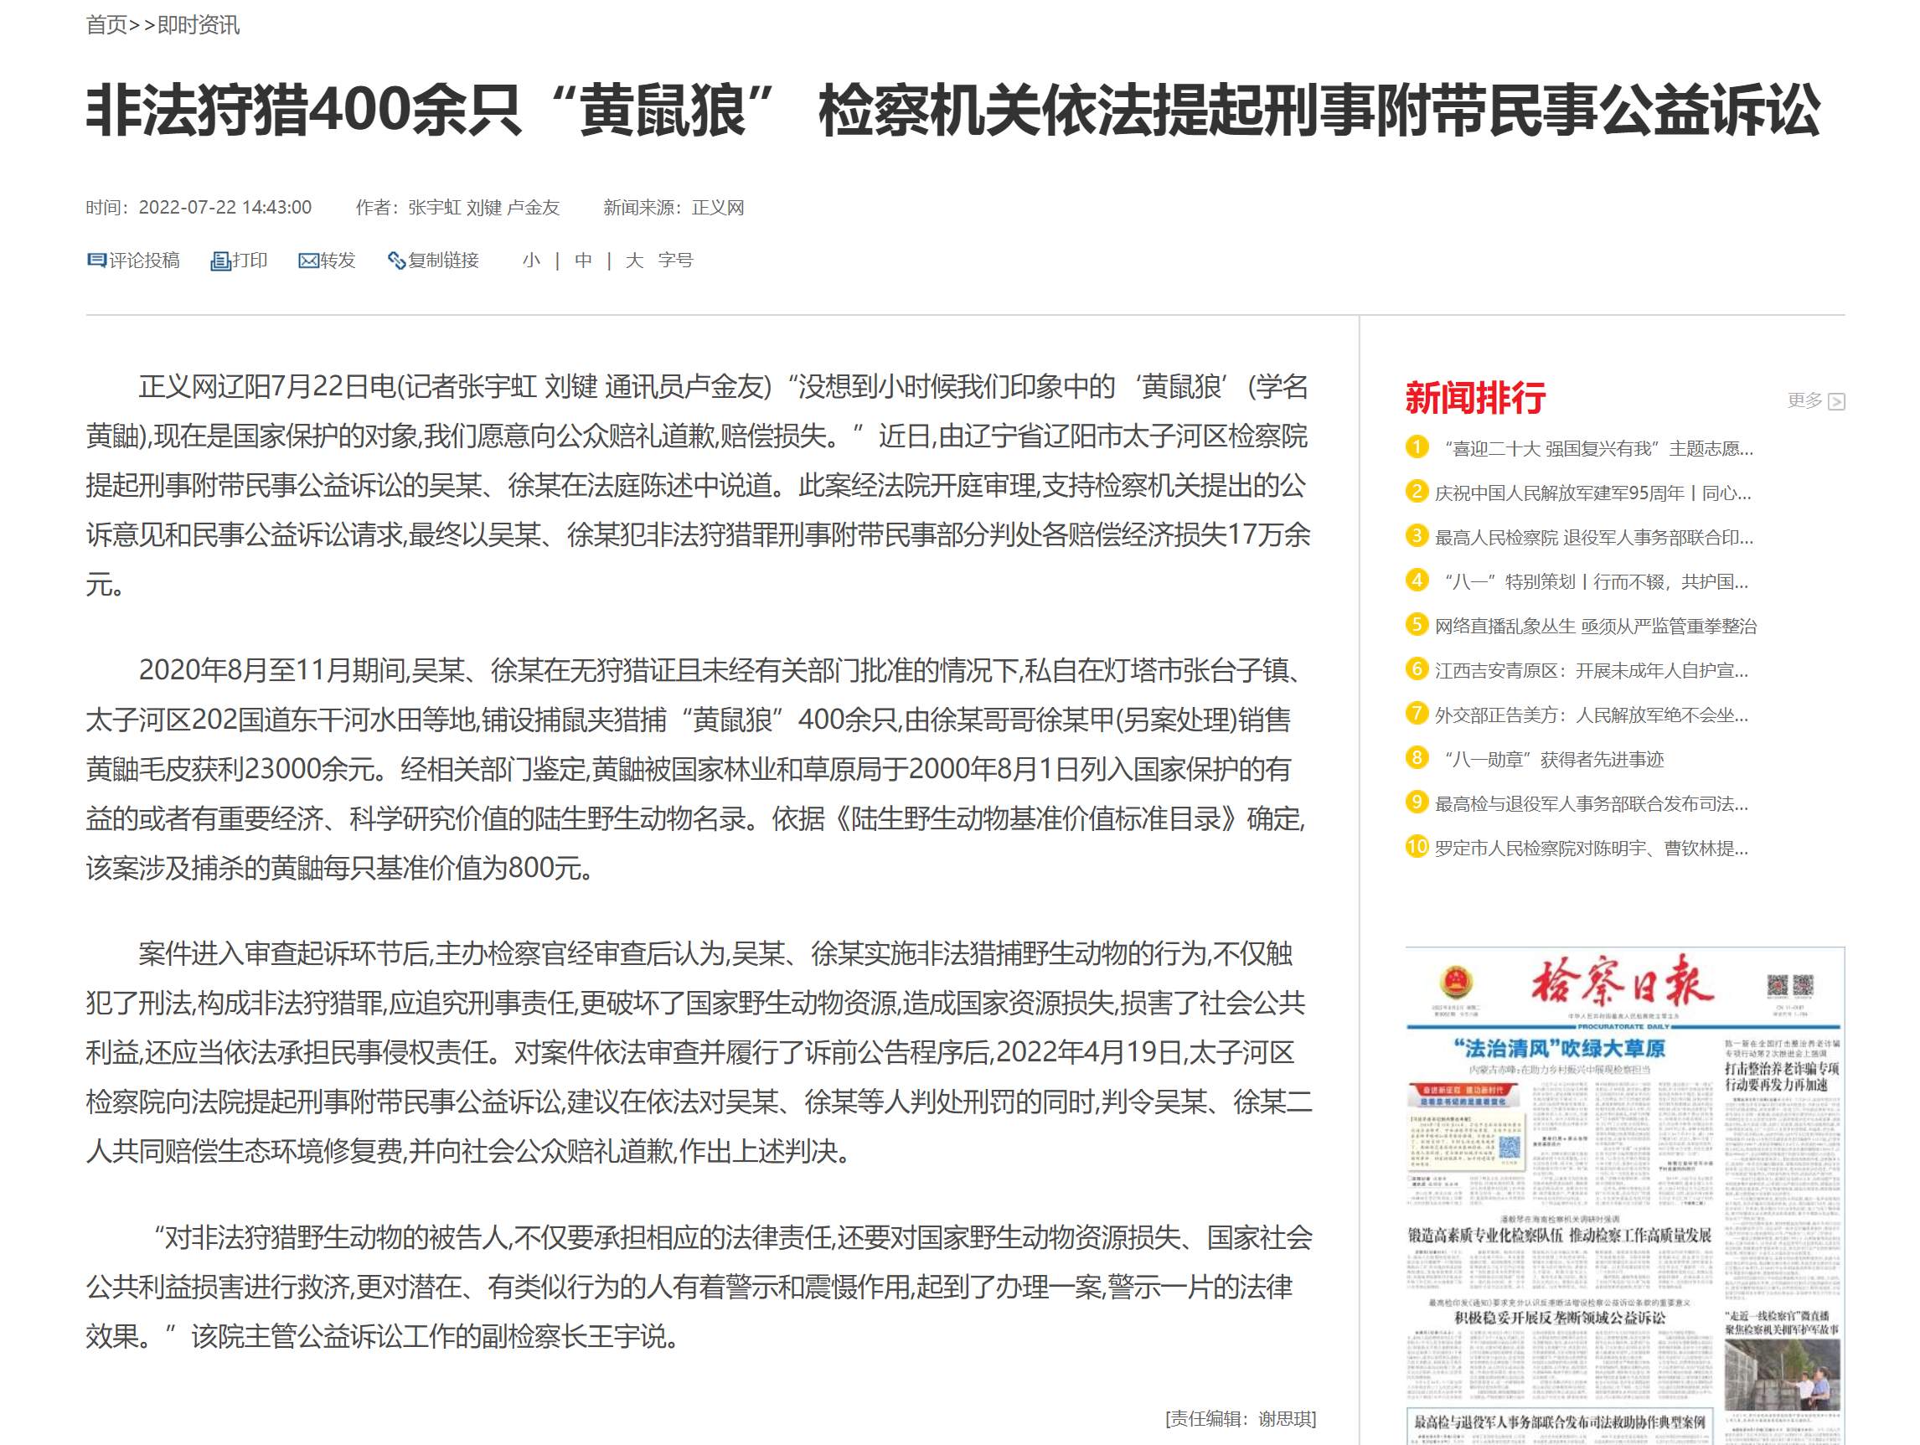The height and width of the screenshot is (1445, 1920).
Task: Open ranked news about 解放军建军95周年
Action: tap(1593, 493)
